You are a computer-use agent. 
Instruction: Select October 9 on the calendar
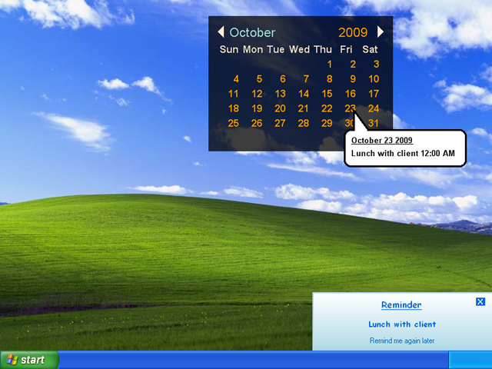click(353, 79)
